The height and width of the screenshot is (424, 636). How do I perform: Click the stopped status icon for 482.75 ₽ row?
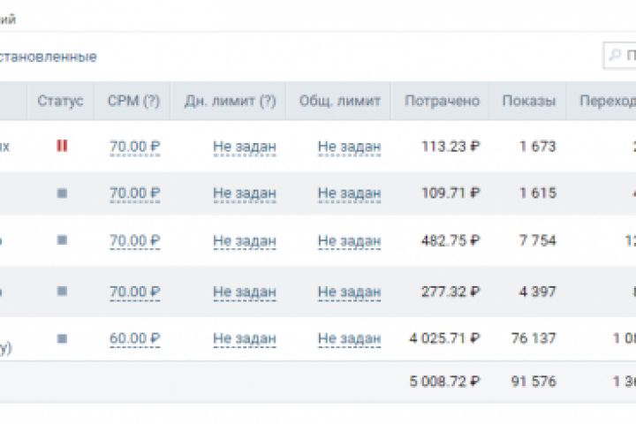click(x=61, y=240)
